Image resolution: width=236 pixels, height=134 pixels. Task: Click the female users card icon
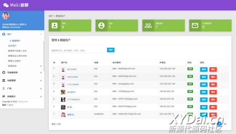click(101, 25)
